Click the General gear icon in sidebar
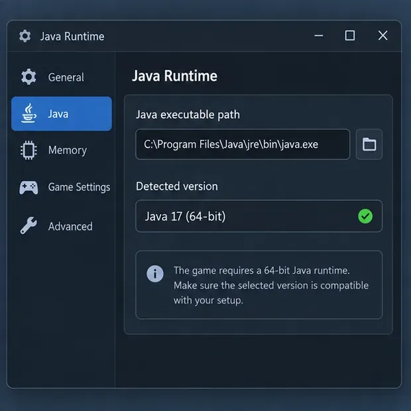The height and width of the screenshot is (411, 411). pos(29,77)
